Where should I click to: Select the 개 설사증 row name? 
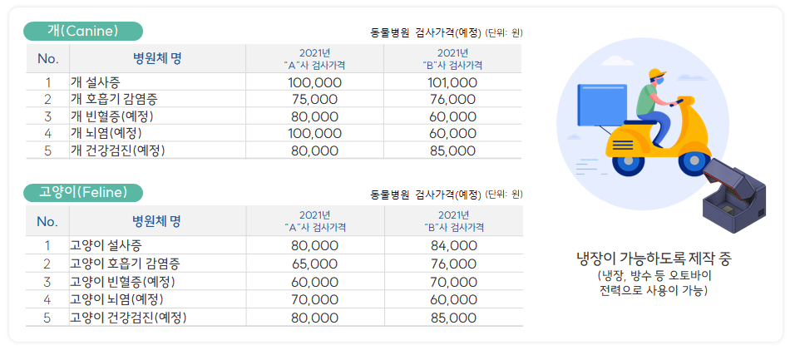[96, 82]
